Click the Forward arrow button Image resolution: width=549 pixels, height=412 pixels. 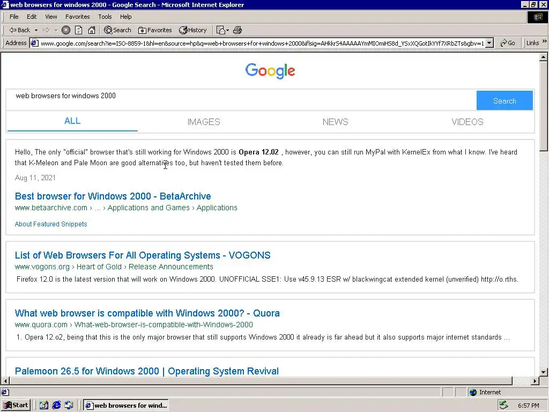(46, 30)
